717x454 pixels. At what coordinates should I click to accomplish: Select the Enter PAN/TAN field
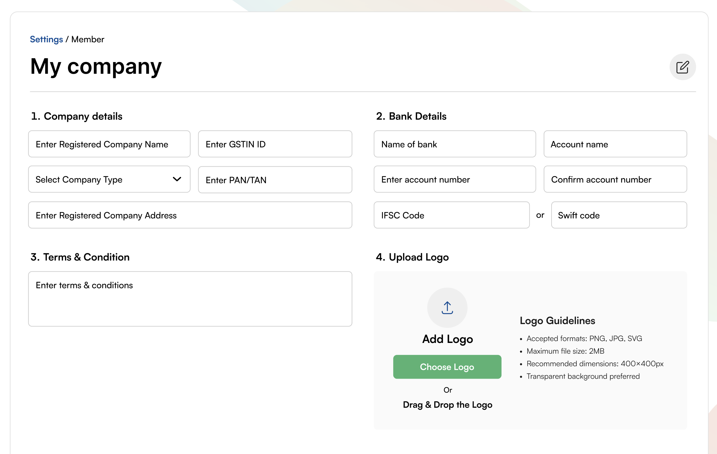pyautogui.click(x=275, y=180)
